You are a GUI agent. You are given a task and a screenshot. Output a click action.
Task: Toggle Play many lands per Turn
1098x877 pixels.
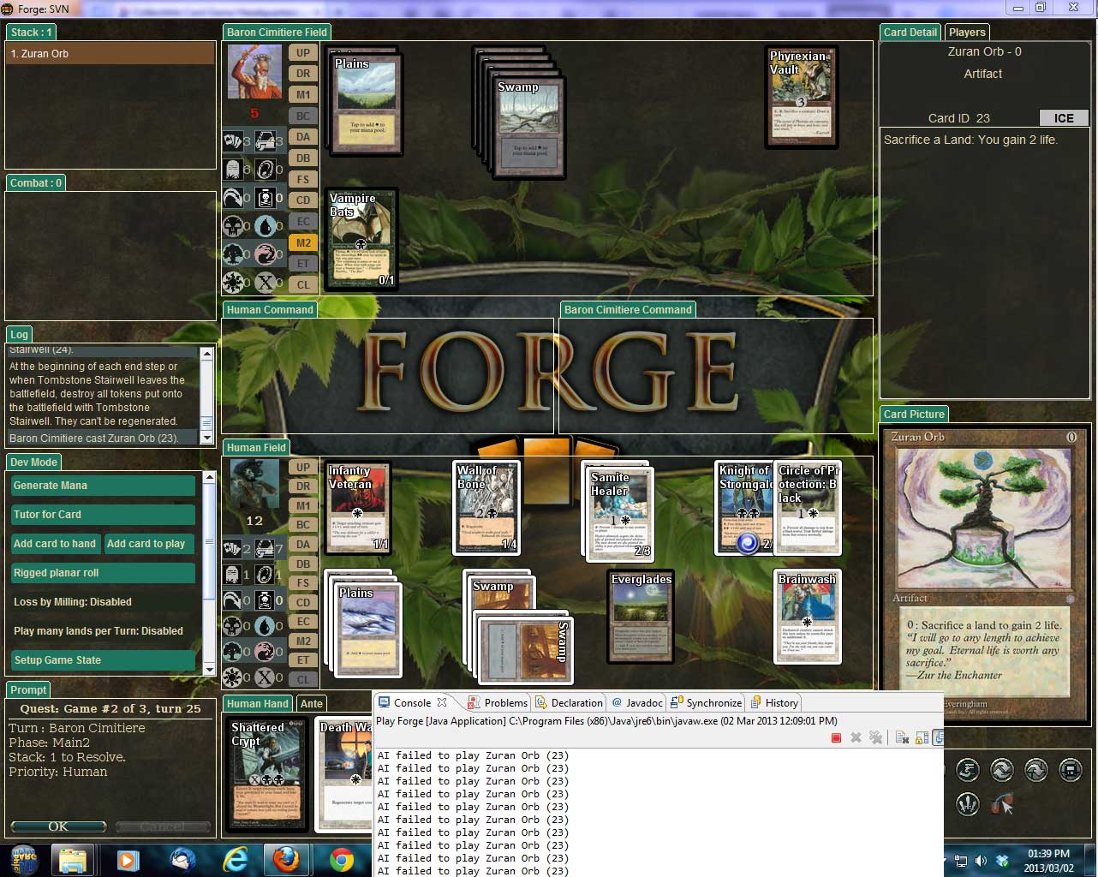[98, 631]
